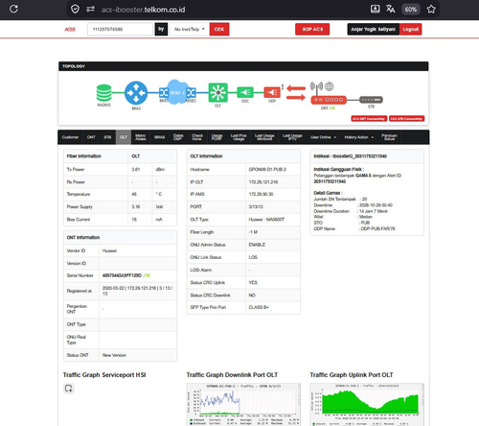Reload the page with browser refresh icon
Screen dimensions: 479x426
pos(13,9)
